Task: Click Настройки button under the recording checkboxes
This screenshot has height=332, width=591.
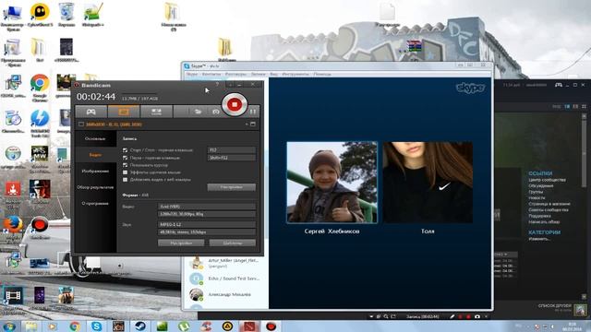Action: tap(232, 187)
